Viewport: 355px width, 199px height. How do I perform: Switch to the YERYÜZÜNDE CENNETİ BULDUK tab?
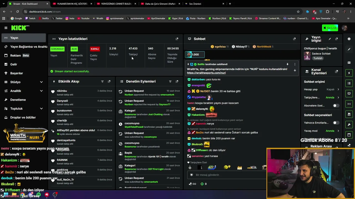click(116, 4)
